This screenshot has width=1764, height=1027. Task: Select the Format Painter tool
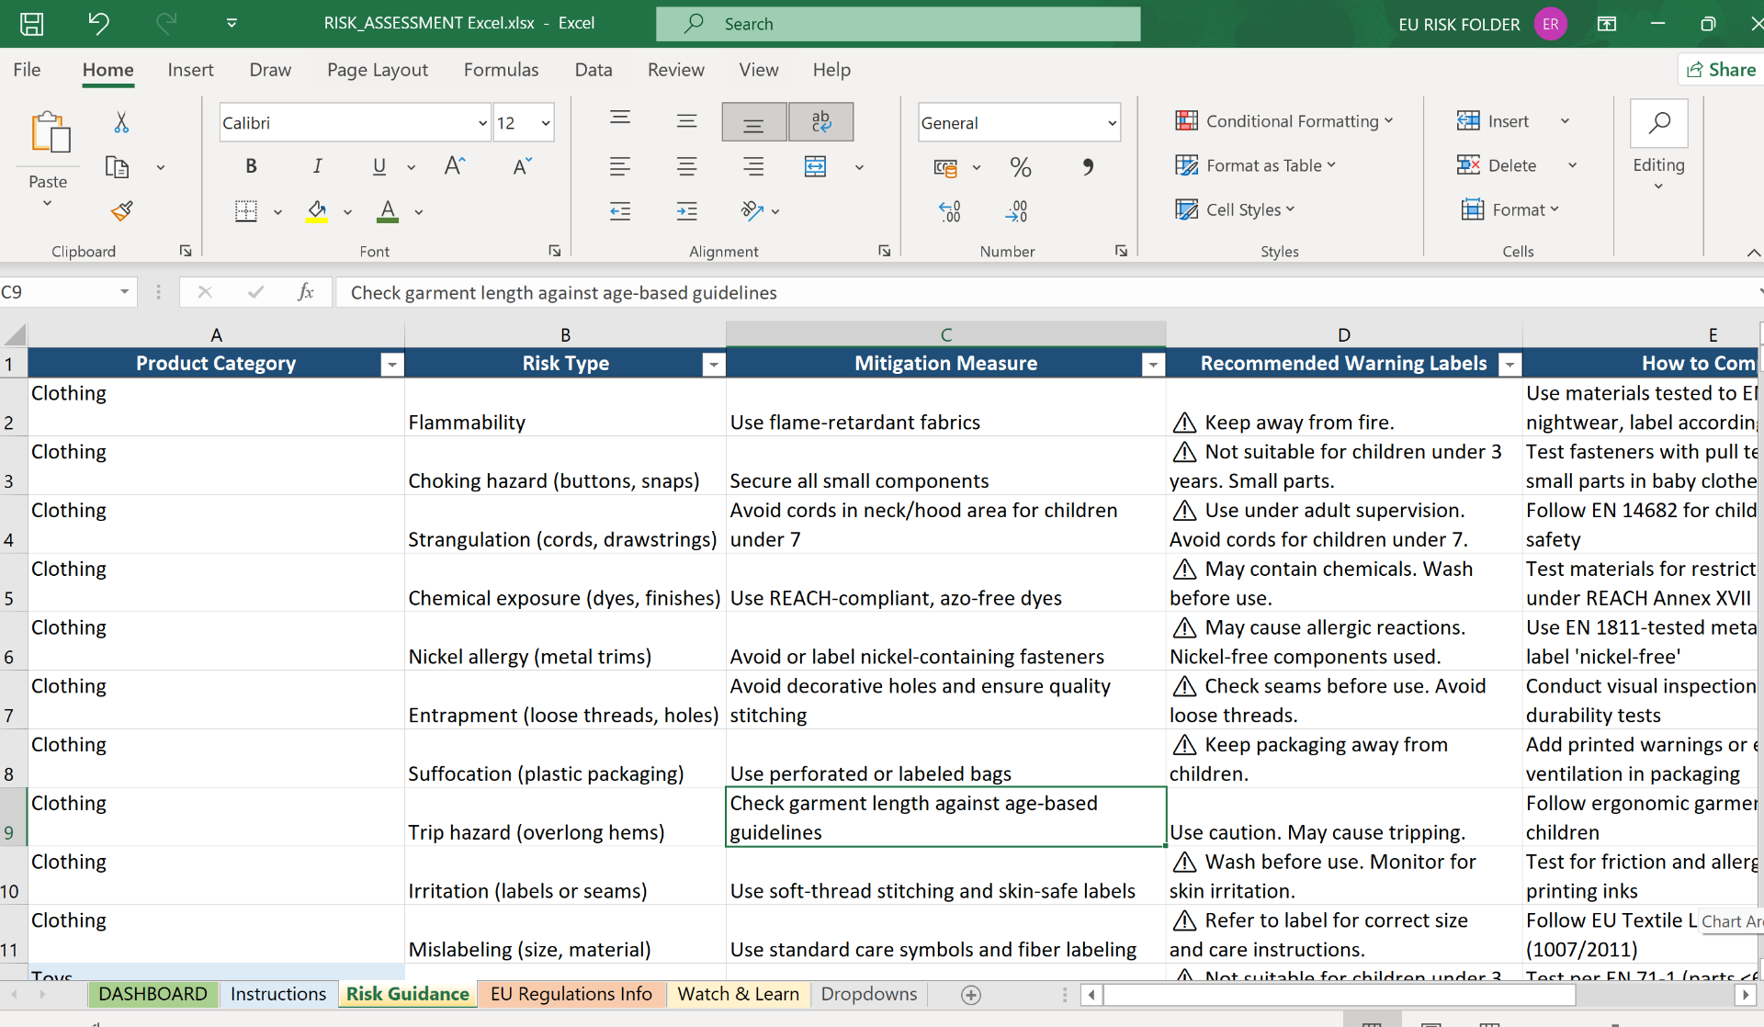[121, 210]
